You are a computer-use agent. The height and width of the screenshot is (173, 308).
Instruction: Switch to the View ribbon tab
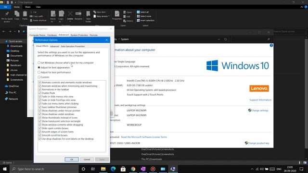coord(38,7)
